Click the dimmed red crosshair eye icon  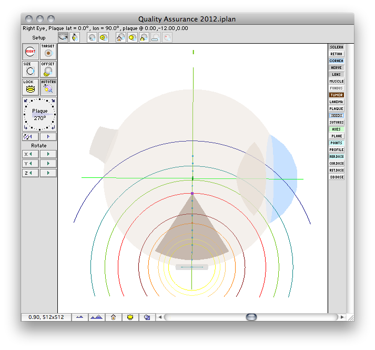coord(167,37)
